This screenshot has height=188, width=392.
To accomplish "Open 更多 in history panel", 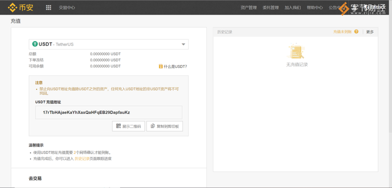I will (370, 32).
